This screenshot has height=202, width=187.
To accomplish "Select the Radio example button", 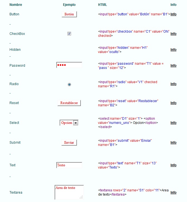I will [69, 84].
